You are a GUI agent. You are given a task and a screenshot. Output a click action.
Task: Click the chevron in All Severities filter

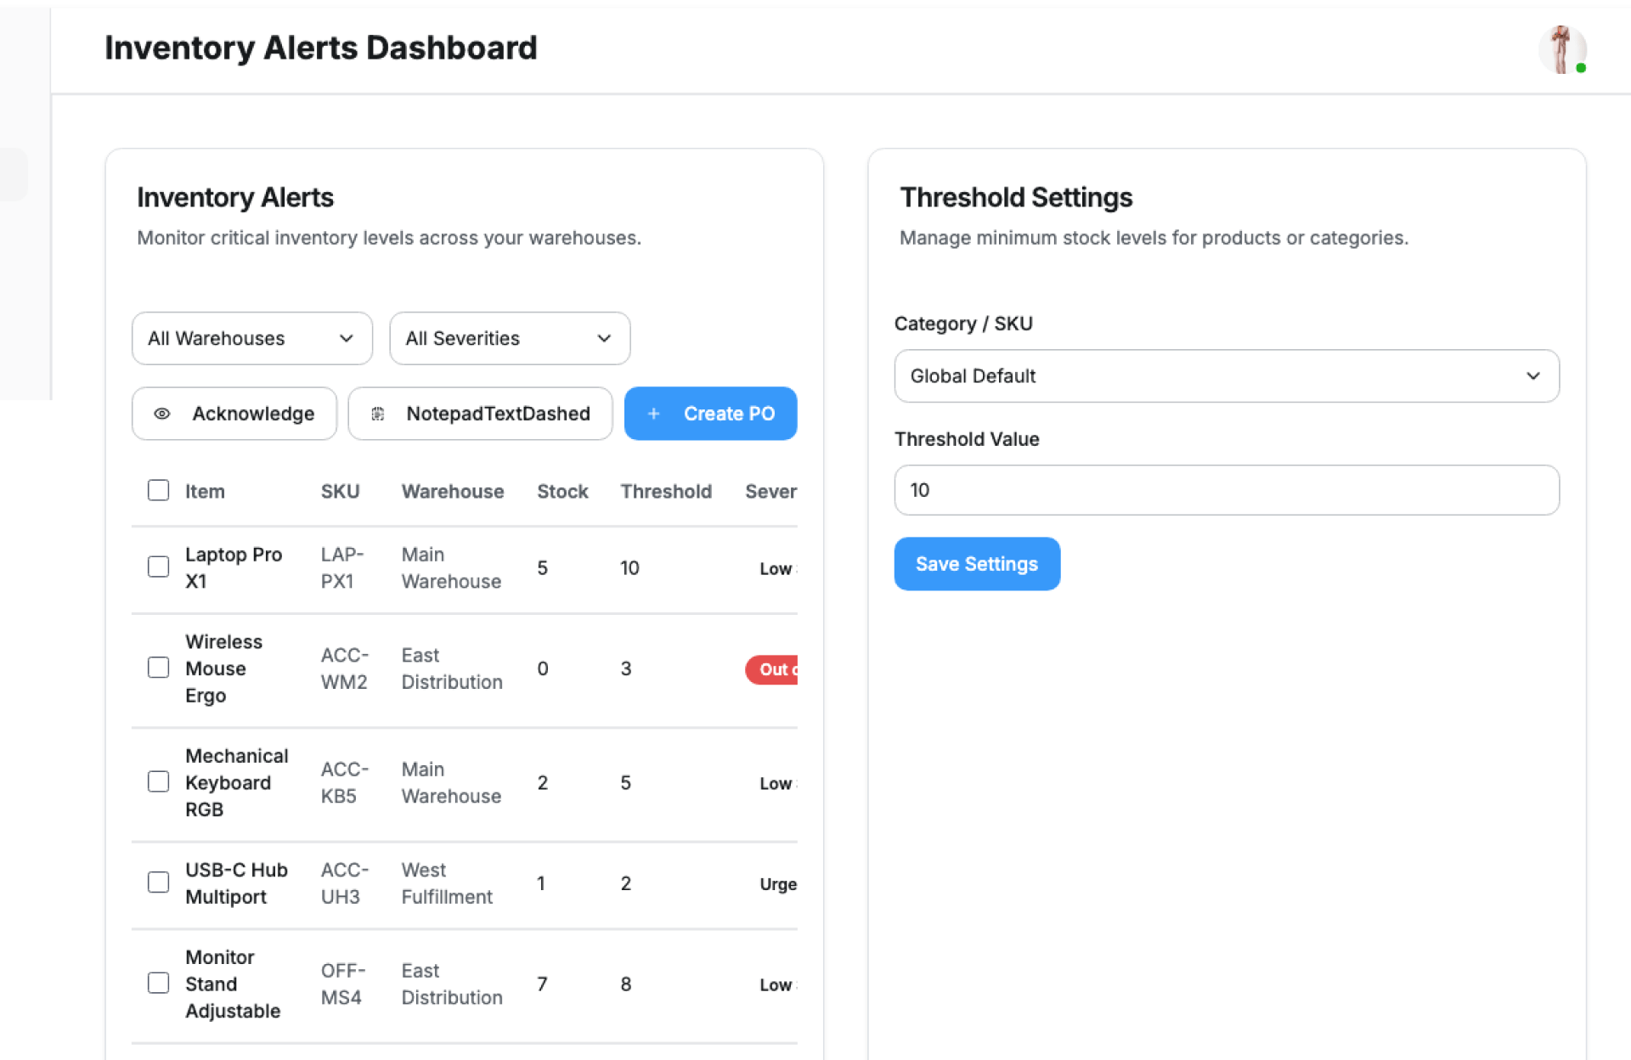[604, 338]
